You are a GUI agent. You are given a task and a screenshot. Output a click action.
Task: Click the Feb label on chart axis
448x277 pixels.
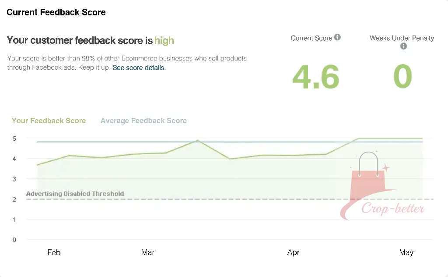(54, 252)
